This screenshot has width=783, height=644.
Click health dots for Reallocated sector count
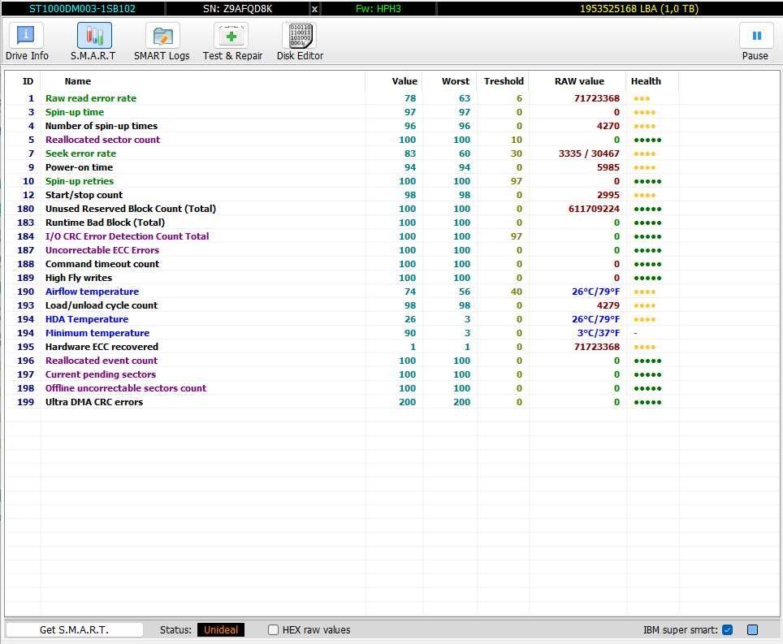pyautogui.click(x=647, y=140)
